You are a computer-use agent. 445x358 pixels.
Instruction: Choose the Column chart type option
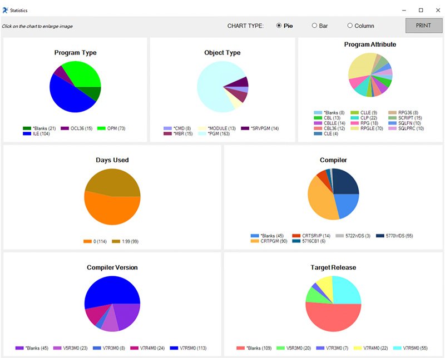point(350,26)
